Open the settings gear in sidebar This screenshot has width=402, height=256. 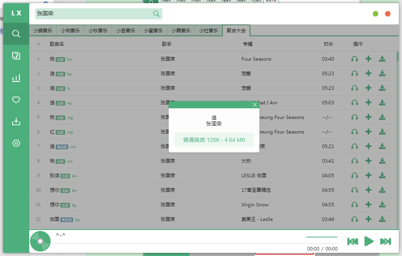click(16, 143)
